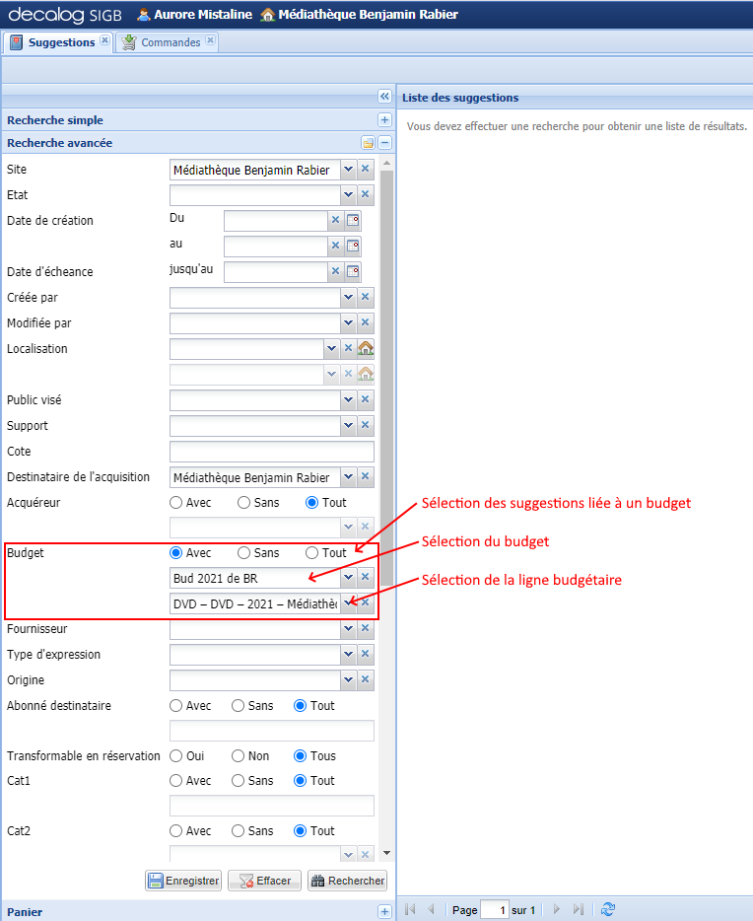Open the Support dropdown

(348, 426)
